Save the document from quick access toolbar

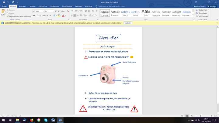point(4,2)
